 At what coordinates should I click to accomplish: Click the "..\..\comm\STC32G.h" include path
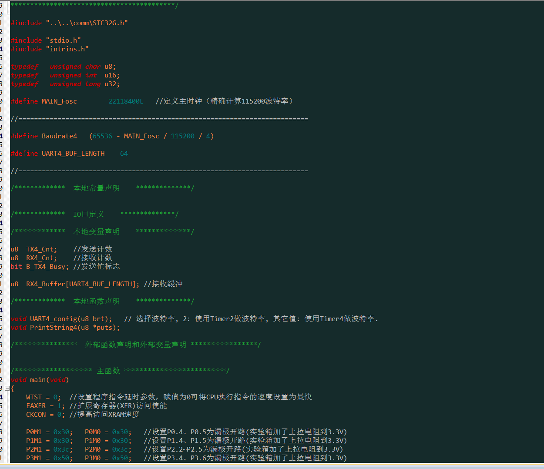pos(87,23)
